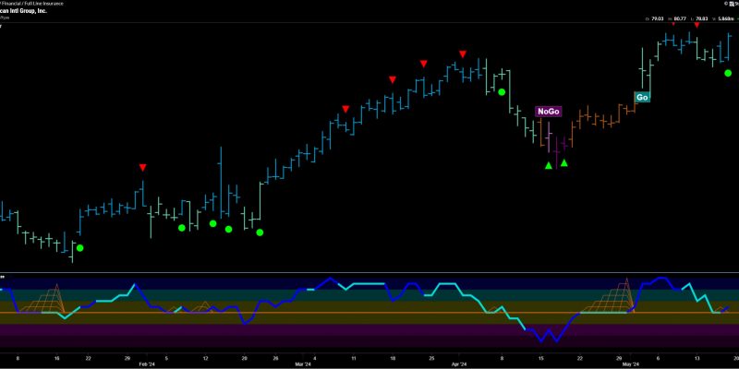The image size is (739, 369).
Task: Click the date label 11 on the time axis
Action: click(x=353, y=358)
